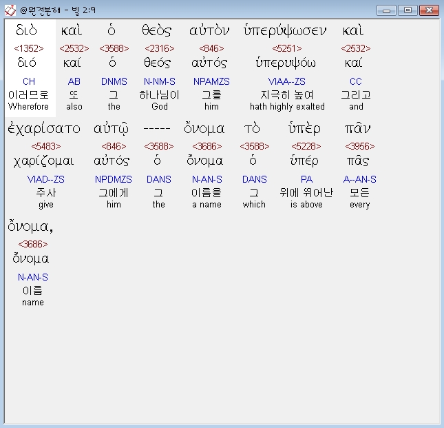Click the A--AN-S morphology code
The width and height of the screenshot is (444, 428).
[359, 179]
